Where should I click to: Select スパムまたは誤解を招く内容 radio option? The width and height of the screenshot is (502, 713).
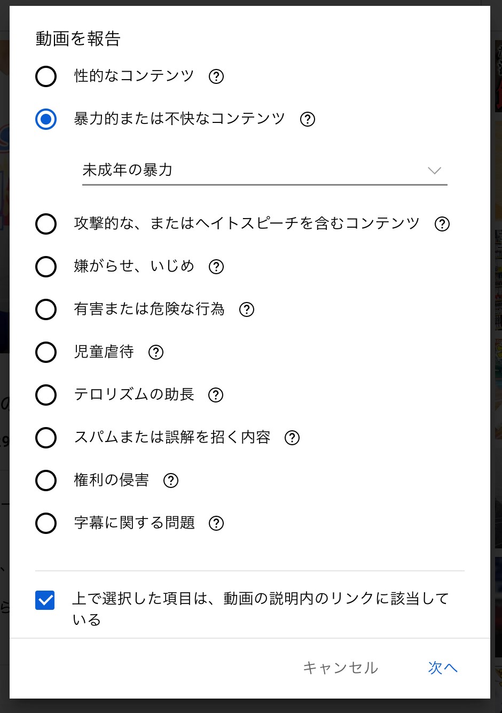[46, 438]
